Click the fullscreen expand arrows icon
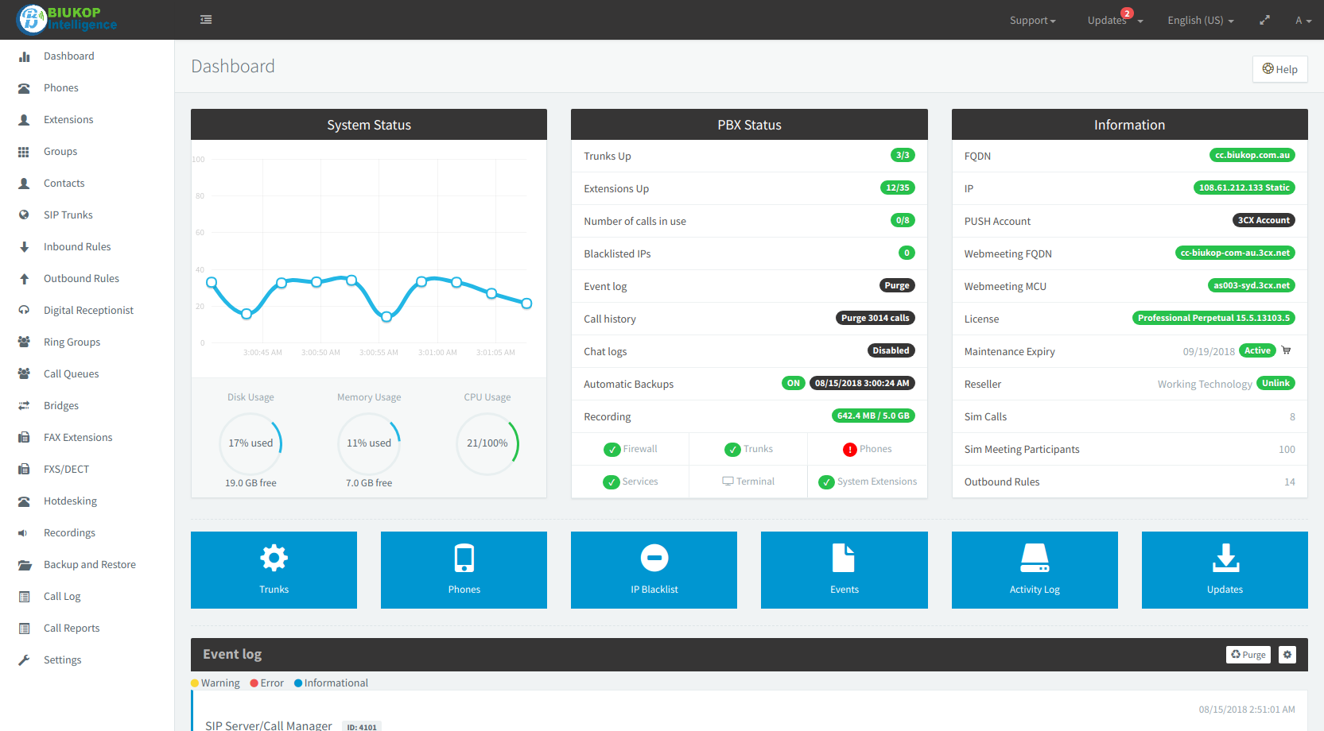The image size is (1324, 731). (1264, 20)
